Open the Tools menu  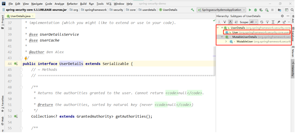coord(100,4)
